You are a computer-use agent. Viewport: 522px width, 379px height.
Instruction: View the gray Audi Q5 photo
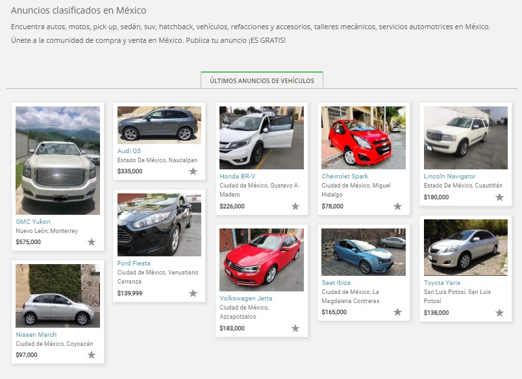[159, 125]
